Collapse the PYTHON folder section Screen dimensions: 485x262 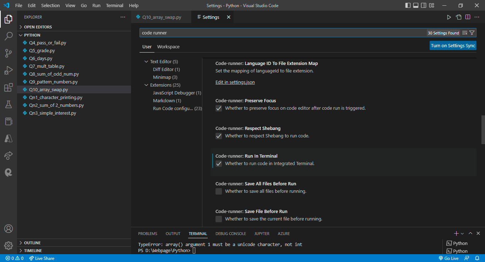tap(74, 35)
